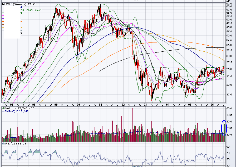Click the 'RSI(13) 68.09' label
Screen dimensions: 236x167
click(16, 143)
